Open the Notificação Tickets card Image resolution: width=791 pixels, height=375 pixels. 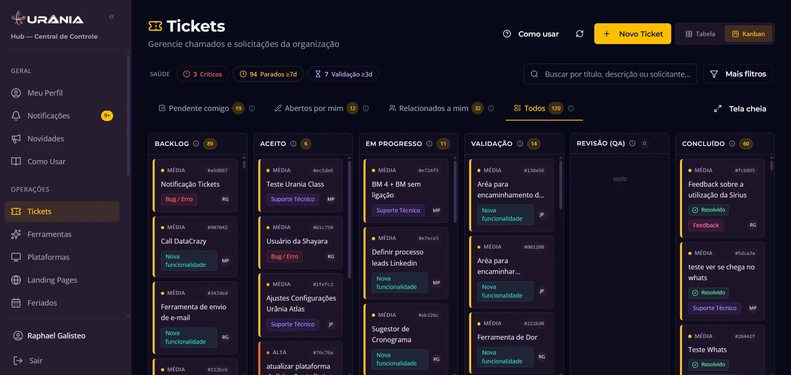(x=195, y=185)
